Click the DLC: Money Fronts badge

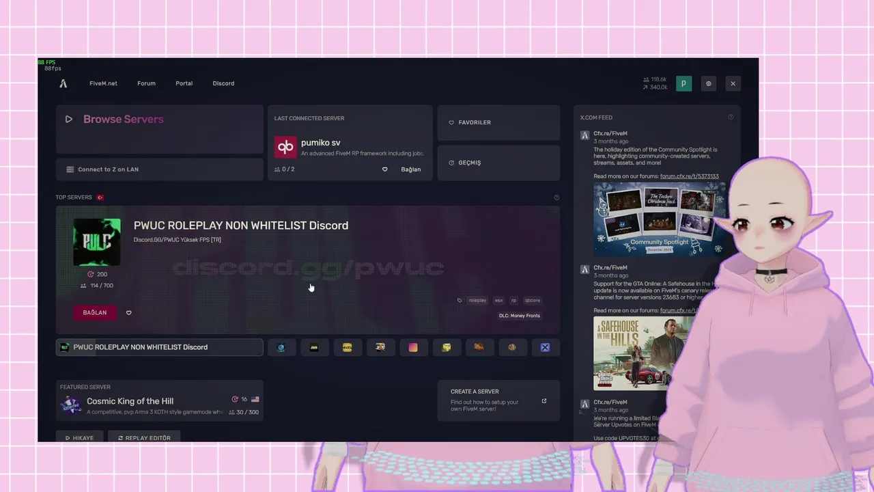[x=519, y=316]
